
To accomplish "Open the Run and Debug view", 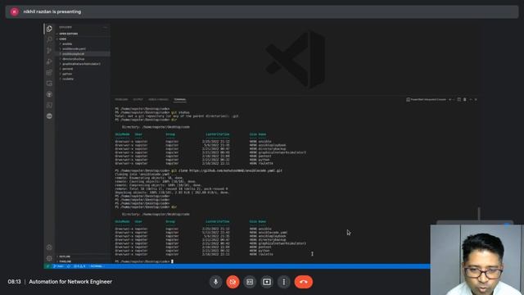I will [x=49, y=61].
